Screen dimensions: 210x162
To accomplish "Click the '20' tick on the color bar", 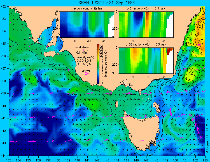I will click(102, 56).
